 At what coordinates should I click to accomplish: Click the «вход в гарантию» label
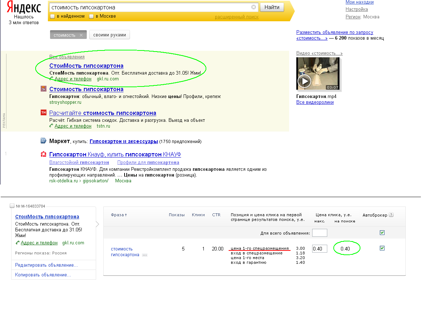(248, 262)
